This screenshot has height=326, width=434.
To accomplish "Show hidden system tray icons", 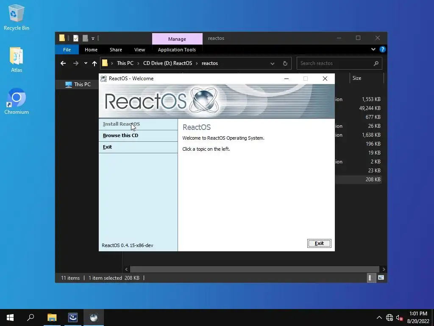I will click(379, 318).
